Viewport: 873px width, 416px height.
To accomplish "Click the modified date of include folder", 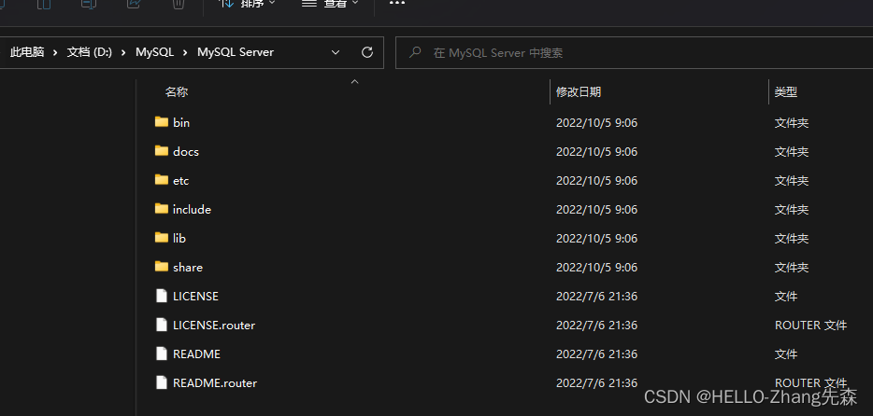I will point(597,209).
